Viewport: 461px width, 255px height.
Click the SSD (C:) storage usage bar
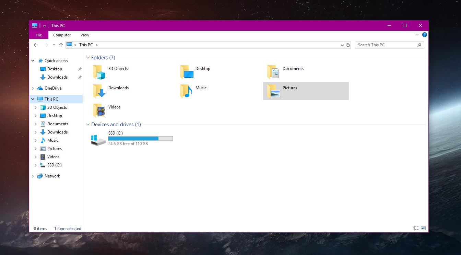coord(140,138)
